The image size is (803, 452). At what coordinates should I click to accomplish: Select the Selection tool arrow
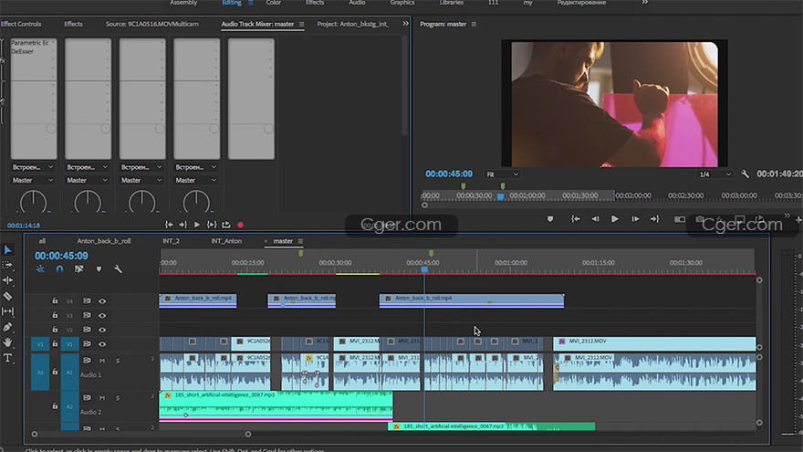[x=7, y=249]
